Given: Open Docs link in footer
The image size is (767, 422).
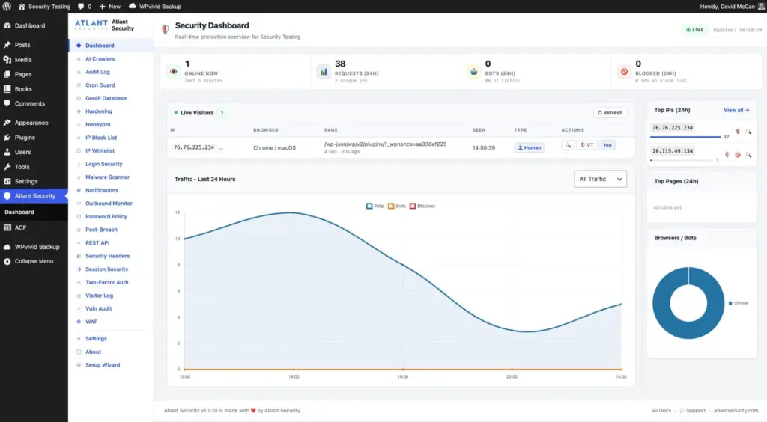Looking at the screenshot, I should click(661, 410).
